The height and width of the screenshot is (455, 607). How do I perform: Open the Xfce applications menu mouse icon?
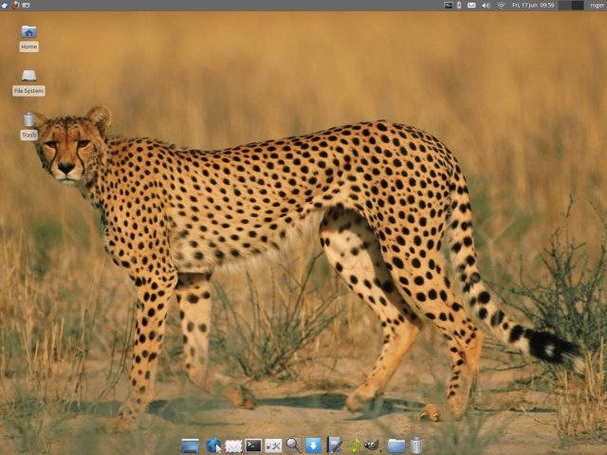pos(4,5)
